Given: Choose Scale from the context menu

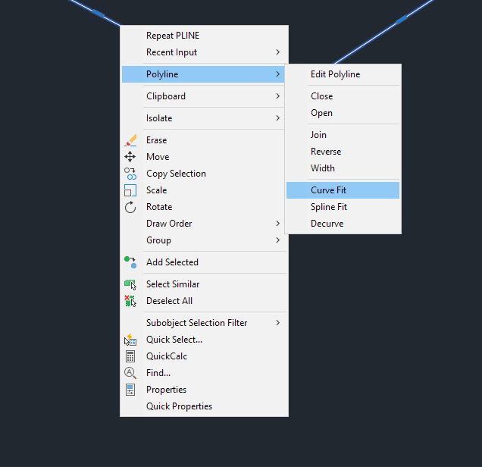Looking at the screenshot, I should (x=204, y=190).
